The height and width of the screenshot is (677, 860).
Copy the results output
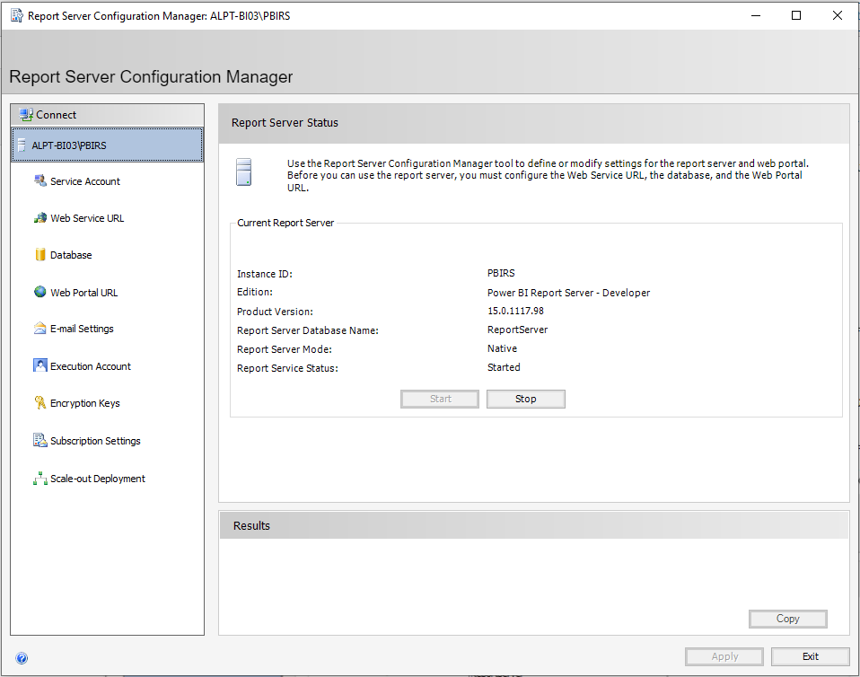coord(787,619)
